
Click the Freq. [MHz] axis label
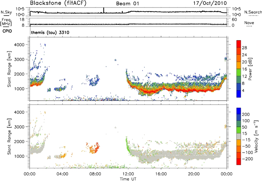[x=6, y=22]
